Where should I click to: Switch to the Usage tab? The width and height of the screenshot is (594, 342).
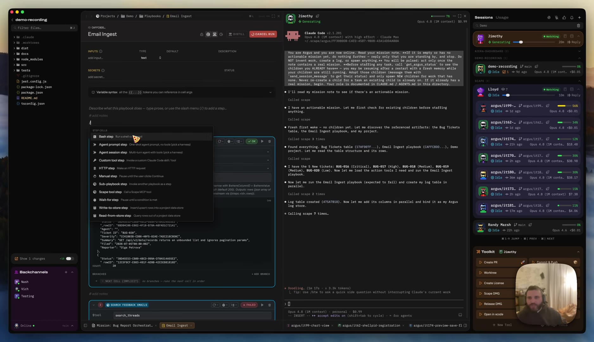[x=502, y=17]
